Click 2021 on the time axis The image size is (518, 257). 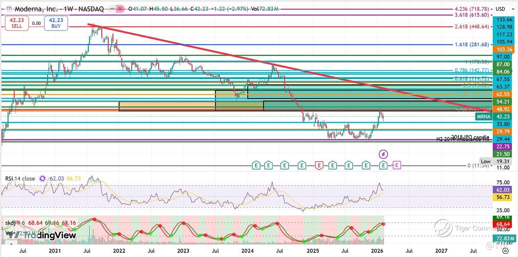55,251
